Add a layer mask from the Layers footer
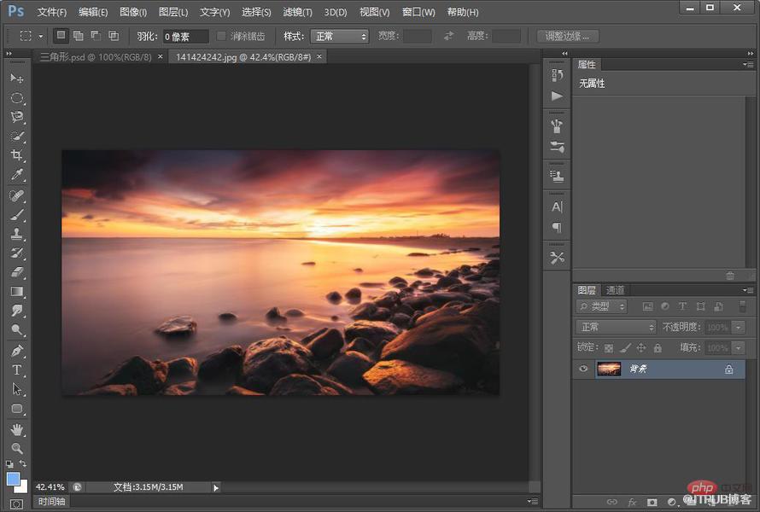This screenshot has height=512, width=760. 652,503
